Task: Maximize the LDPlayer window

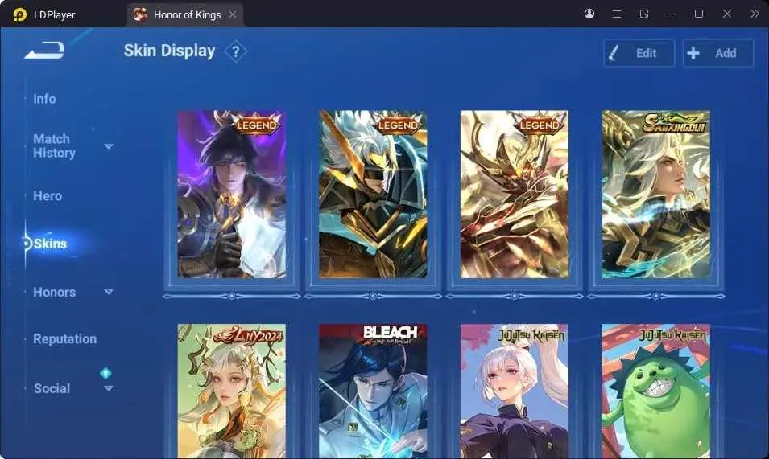Action: [699, 14]
